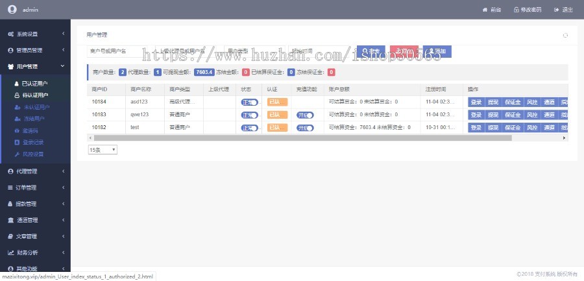Click the red 导出 export button

click(x=404, y=51)
